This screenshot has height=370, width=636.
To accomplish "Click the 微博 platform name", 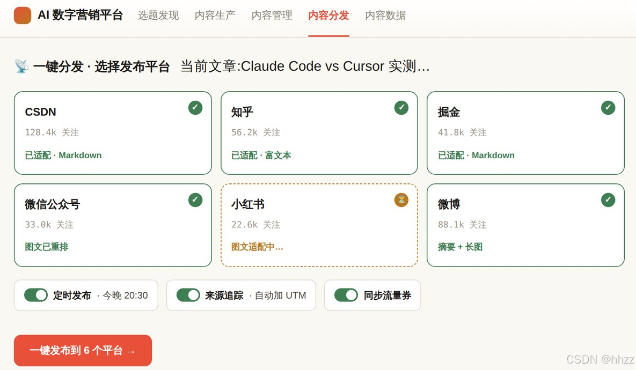I will point(449,204).
